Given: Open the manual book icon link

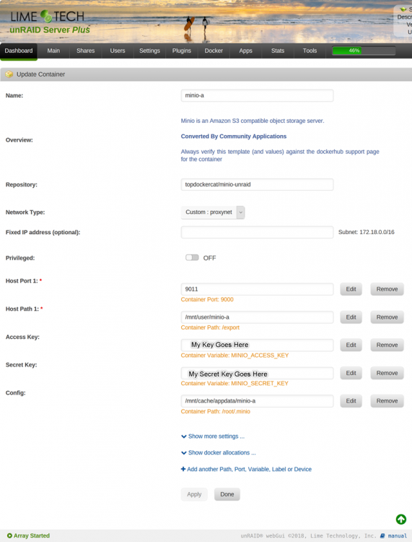Looking at the screenshot, I should (x=382, y=535).
